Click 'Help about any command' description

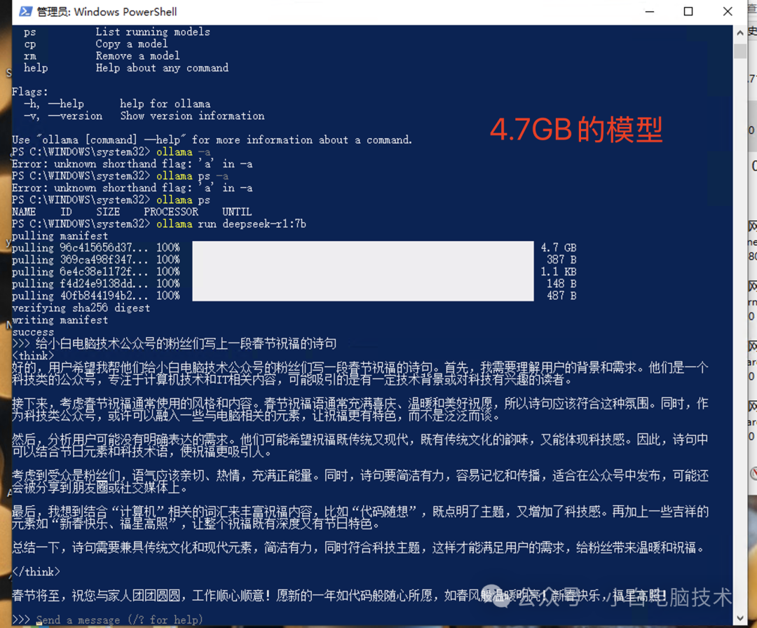point(162,68)
